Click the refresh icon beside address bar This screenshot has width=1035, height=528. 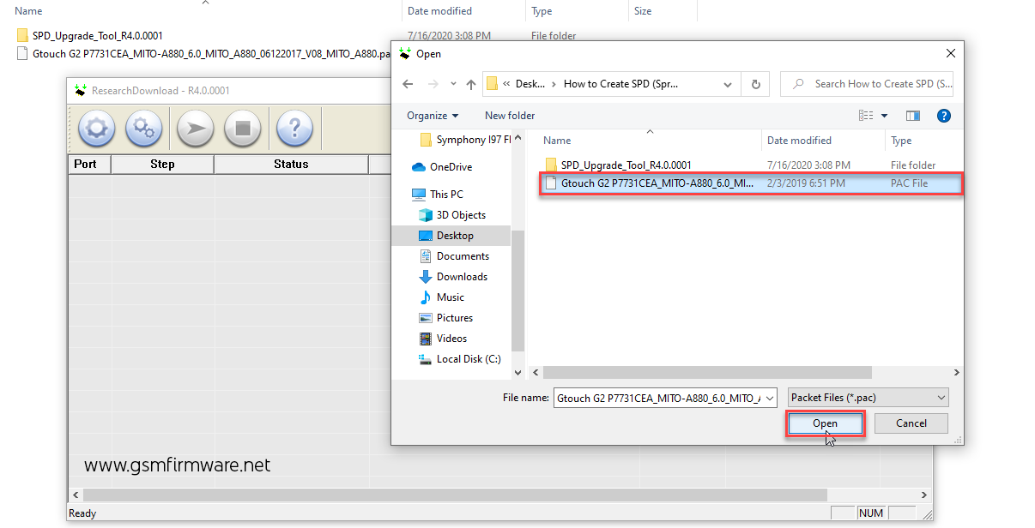click(x=754, y=84)
